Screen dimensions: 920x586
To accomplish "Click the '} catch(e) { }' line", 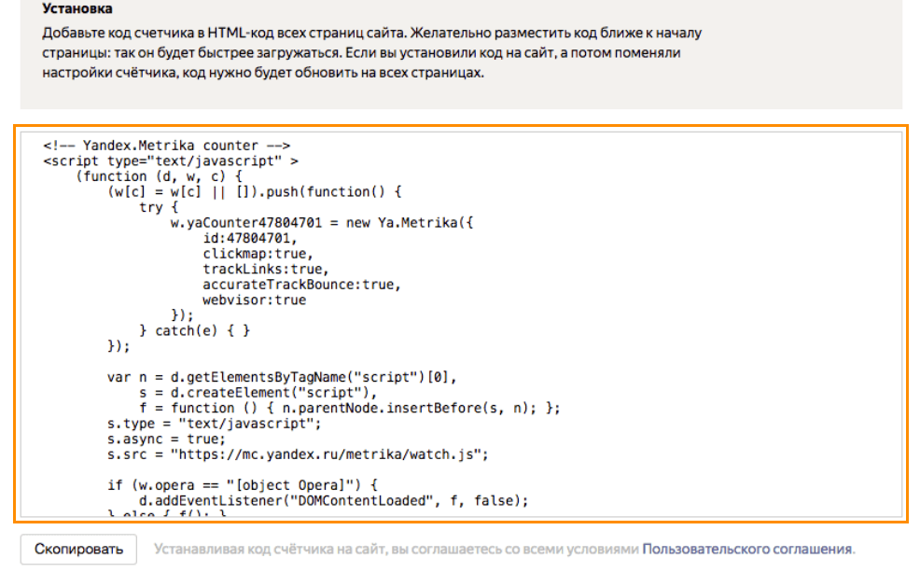I will (194, 331).
